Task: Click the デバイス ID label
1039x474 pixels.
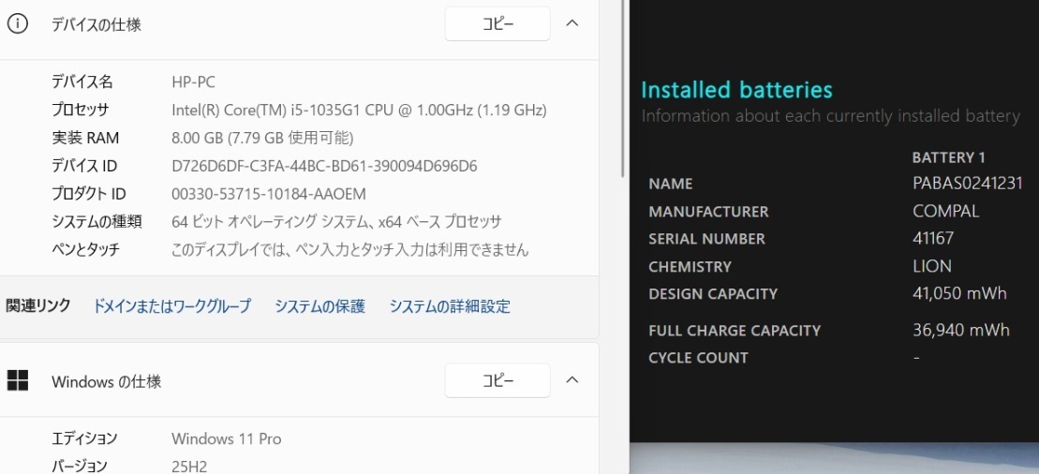Action: pyautogui.click(x=84, y=166)
